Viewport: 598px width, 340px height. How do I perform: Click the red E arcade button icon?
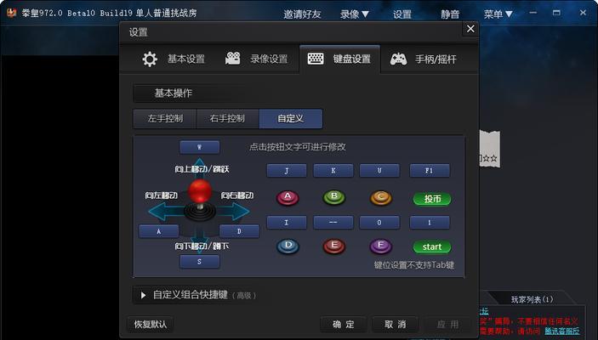pos(334,246)
